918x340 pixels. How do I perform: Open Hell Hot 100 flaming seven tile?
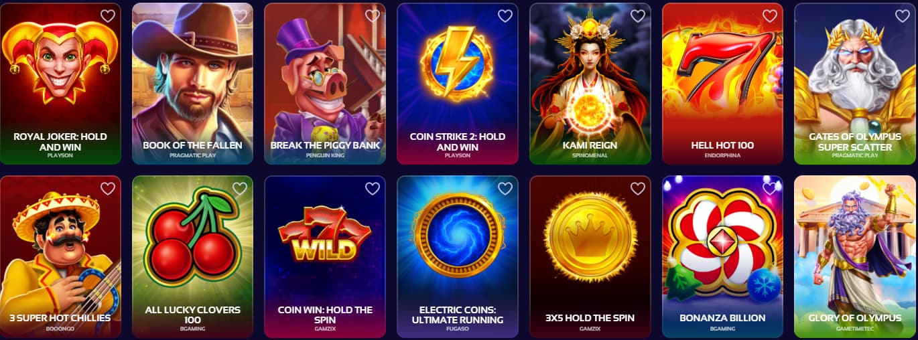(722, 84)
